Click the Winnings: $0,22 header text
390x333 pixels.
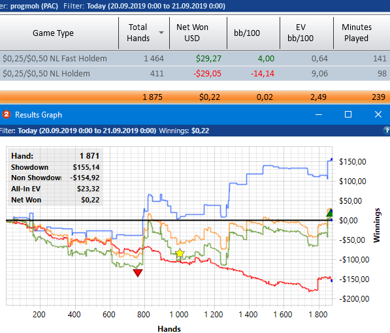(184, 131)
